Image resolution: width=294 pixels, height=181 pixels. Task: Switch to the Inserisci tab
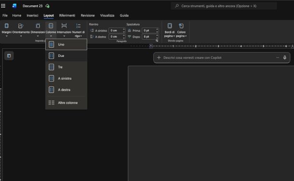32,15
